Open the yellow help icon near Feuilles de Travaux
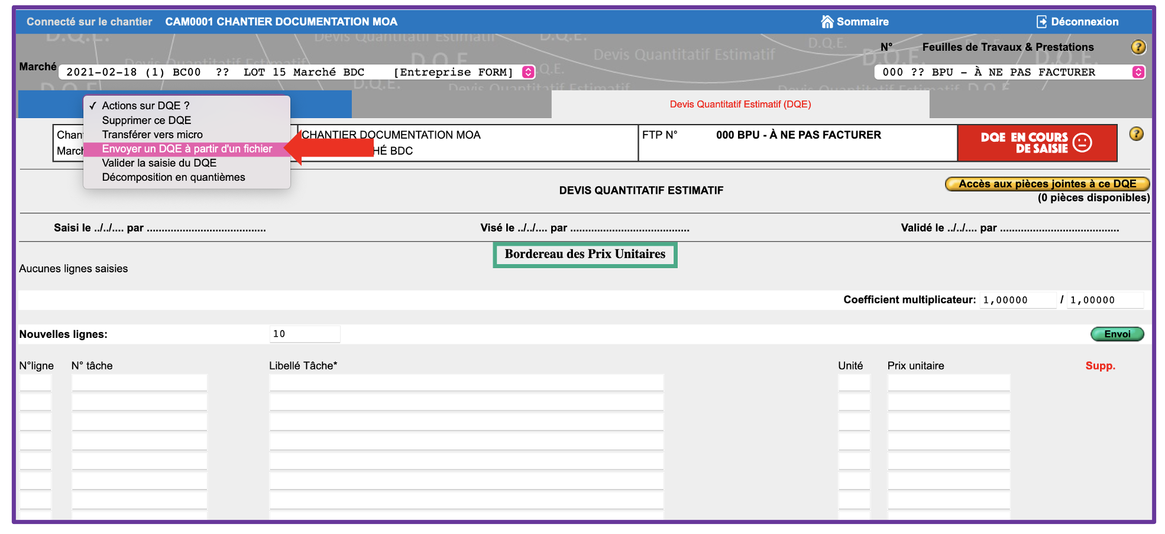 coord(1138,47)
